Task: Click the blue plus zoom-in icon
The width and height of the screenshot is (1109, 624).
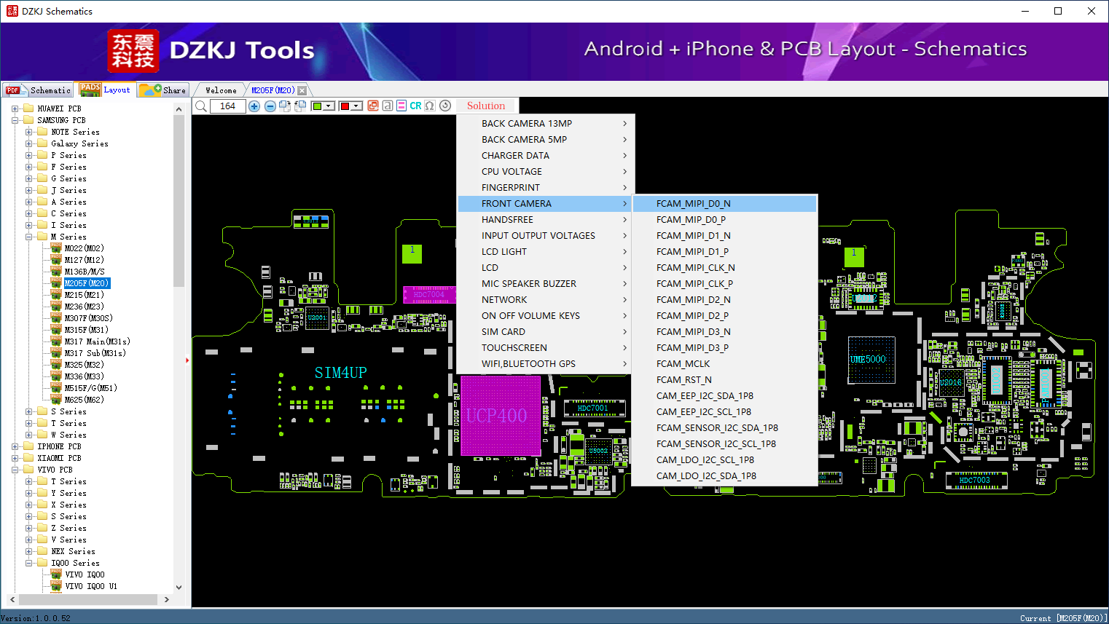Action: pyautogui.click(x=254, y=106)
